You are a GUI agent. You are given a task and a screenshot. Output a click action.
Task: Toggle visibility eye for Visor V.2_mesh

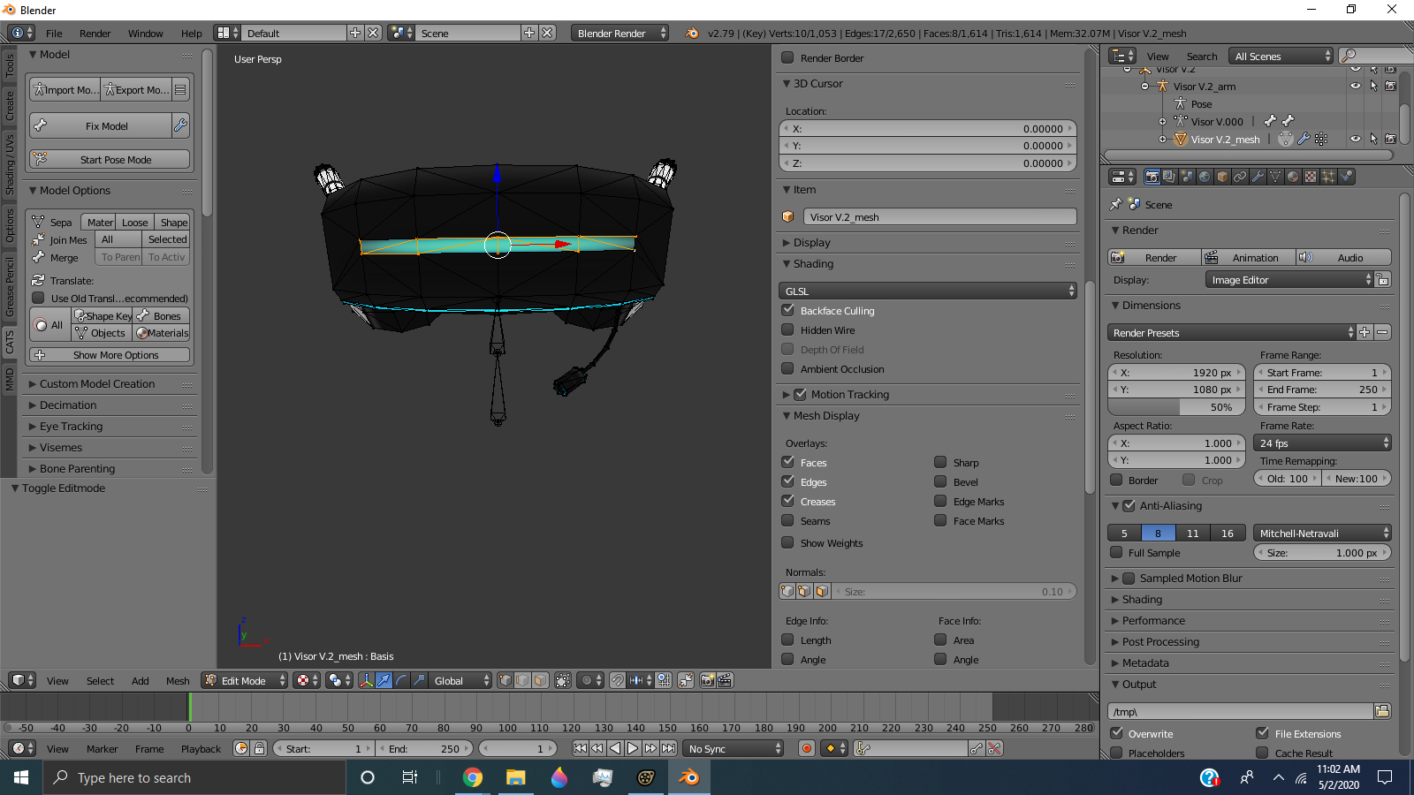(x=1356, y=139)
